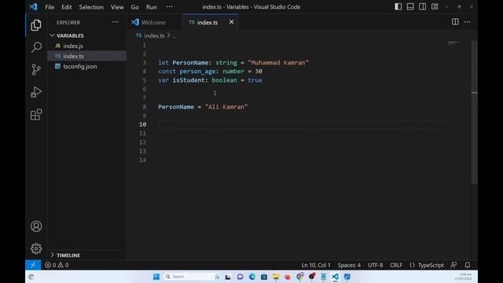Click index.ts in the breadcrumb bar
503x283 pixels.
154,35
